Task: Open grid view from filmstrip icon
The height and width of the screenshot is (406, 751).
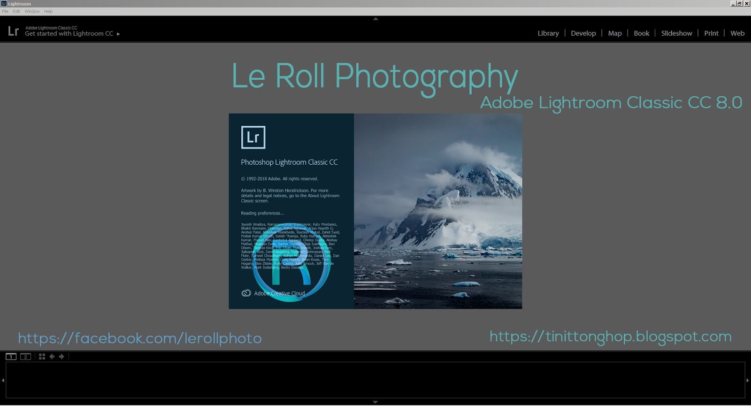Action: coord(42,357)
